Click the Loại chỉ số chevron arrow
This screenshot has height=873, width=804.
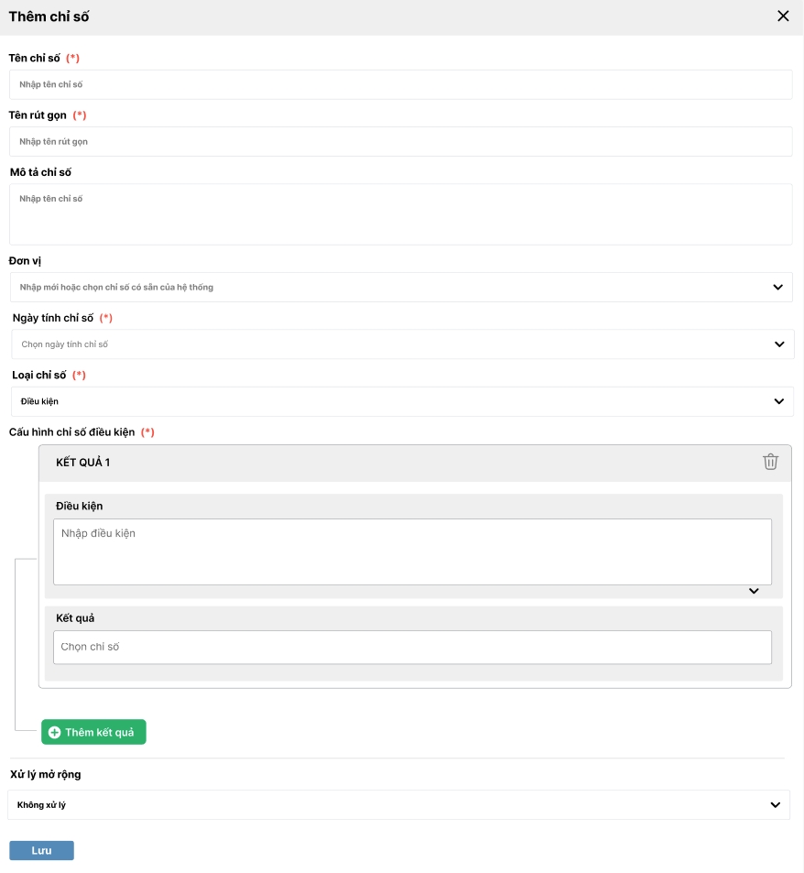[778, 401]
